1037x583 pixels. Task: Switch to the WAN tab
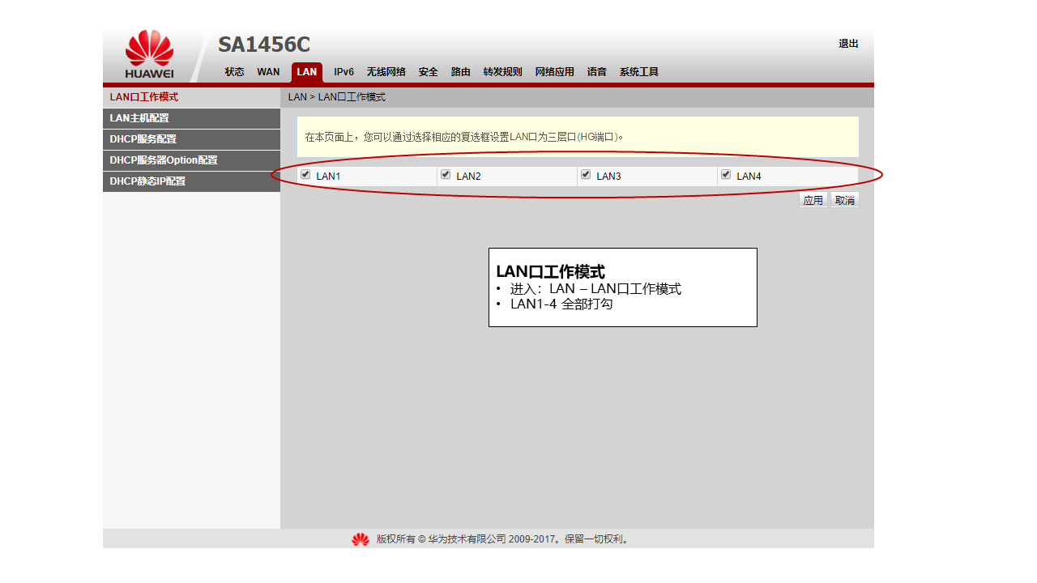coord(268,72)
